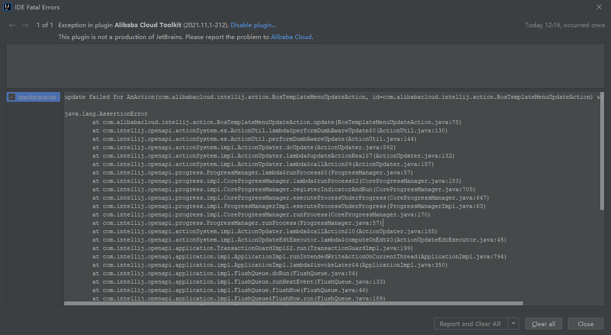Screen dimensions: 611x335
Task: Open the Disable plugin... link
Action: pos(253,25)
